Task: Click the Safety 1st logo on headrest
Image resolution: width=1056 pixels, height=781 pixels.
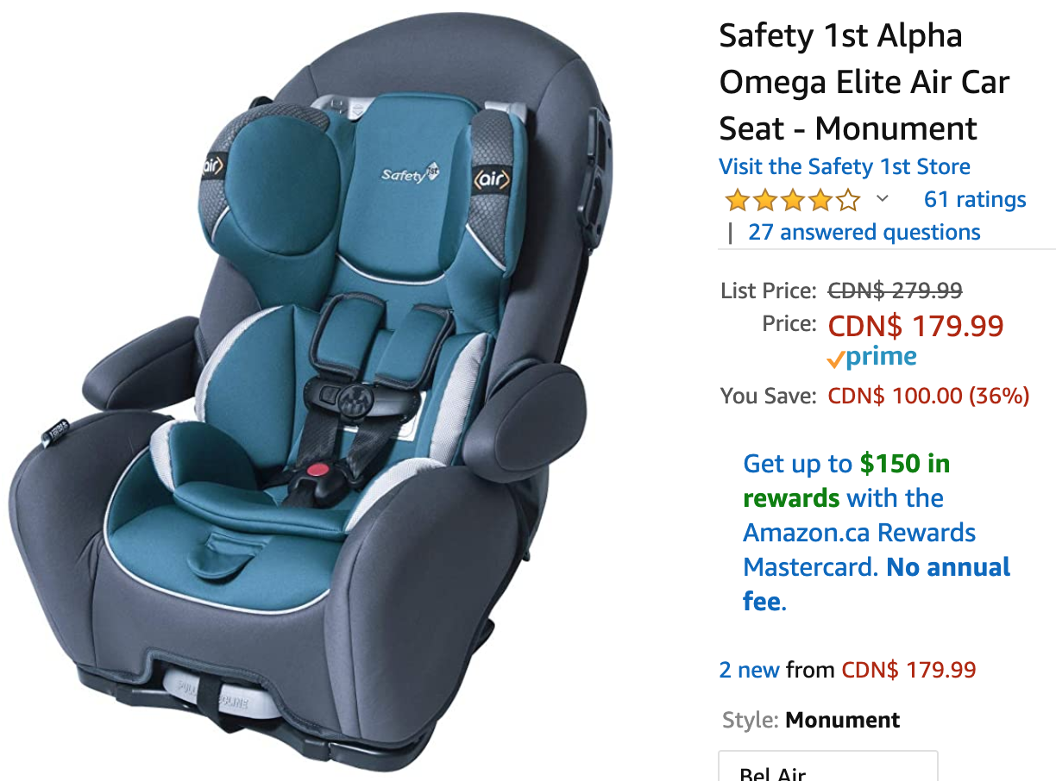Action: click(405, 172)
